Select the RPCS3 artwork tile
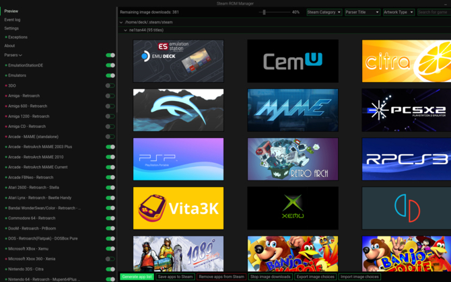The width and height of the screenshot is (451, 282). point(407,160)
